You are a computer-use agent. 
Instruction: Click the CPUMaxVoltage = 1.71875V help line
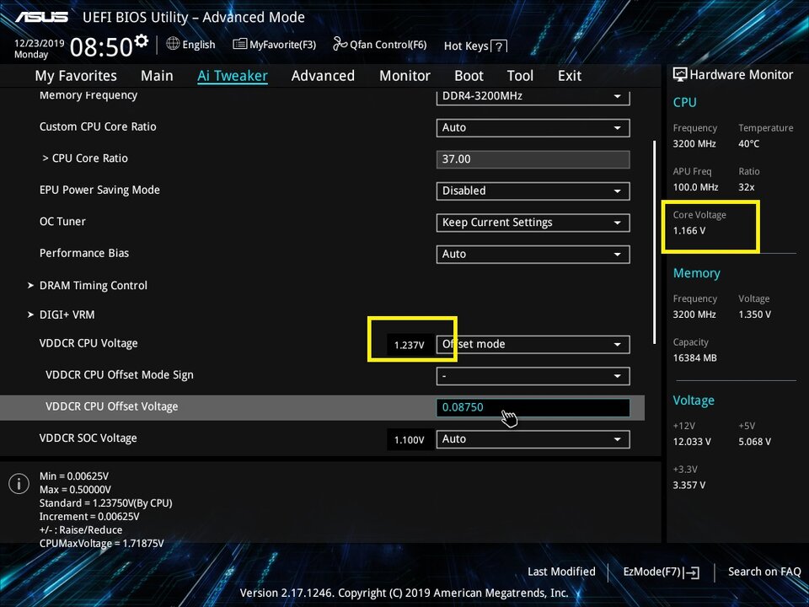tap(102, 544)
